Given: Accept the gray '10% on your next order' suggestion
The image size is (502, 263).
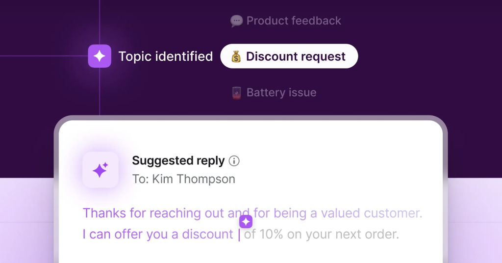Looking at the screenshot, I should coord(329,235).
